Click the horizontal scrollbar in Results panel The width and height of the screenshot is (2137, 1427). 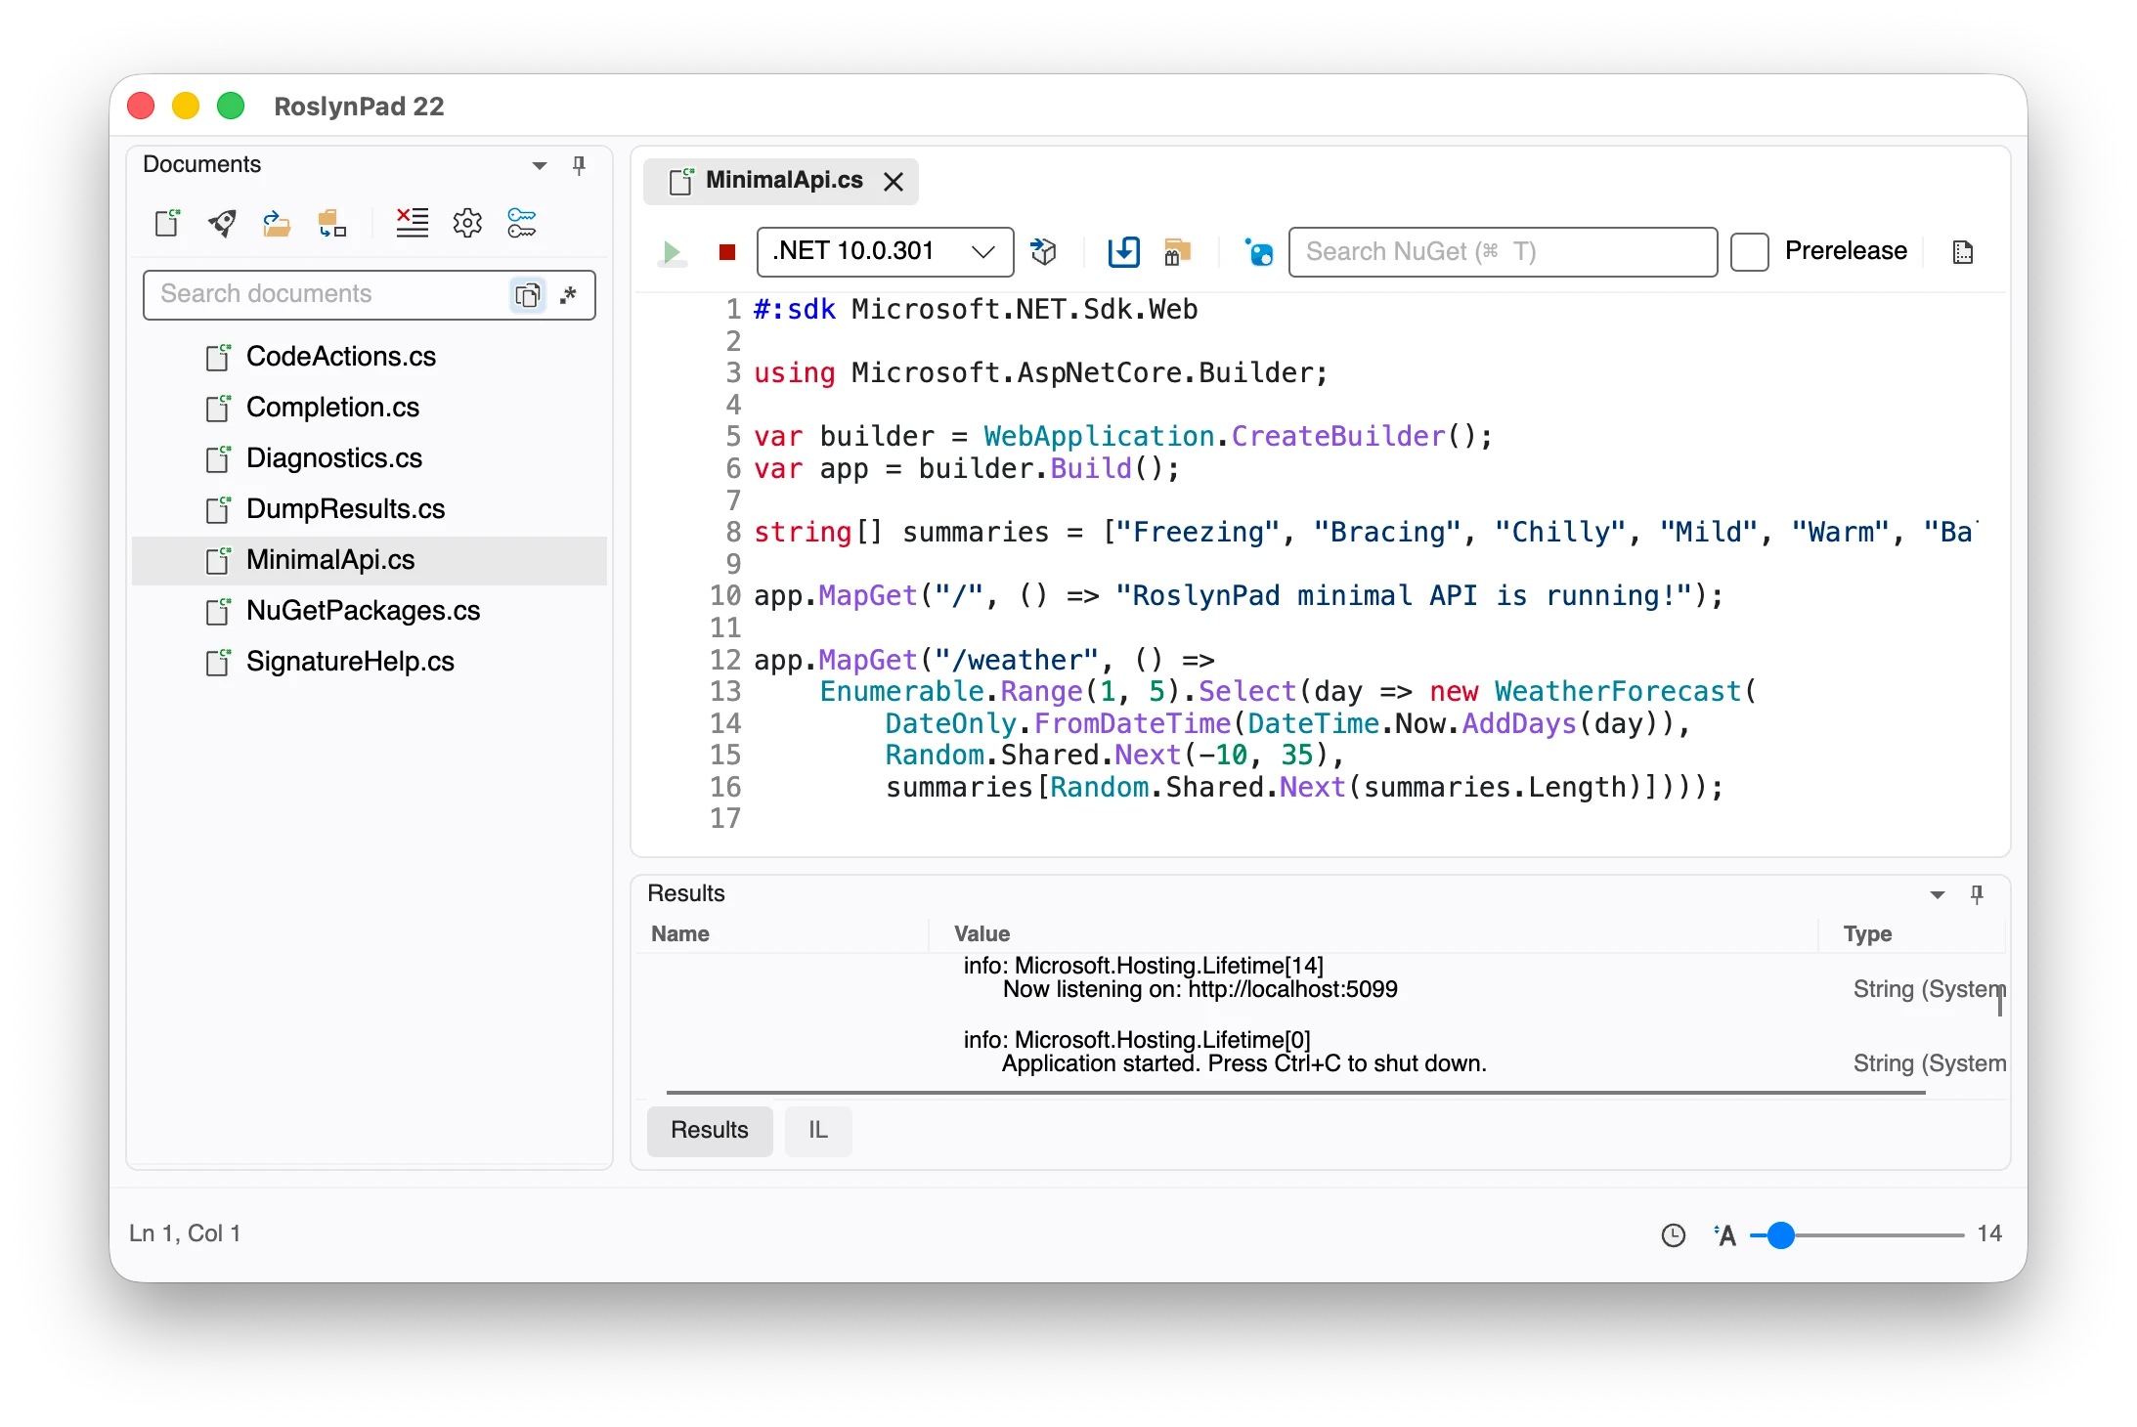(x=1295, y=1093)
